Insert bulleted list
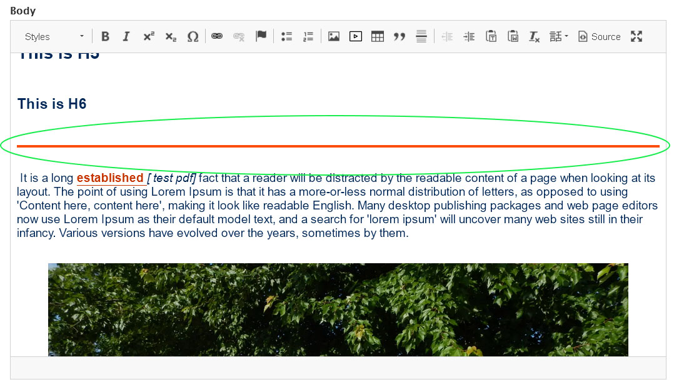This screenshot has width=674, height=382. click(x=286, y=36)
